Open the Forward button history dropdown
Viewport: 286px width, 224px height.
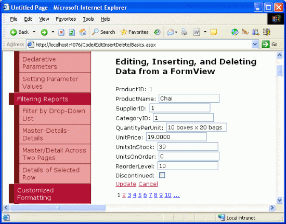coord(53,32)
